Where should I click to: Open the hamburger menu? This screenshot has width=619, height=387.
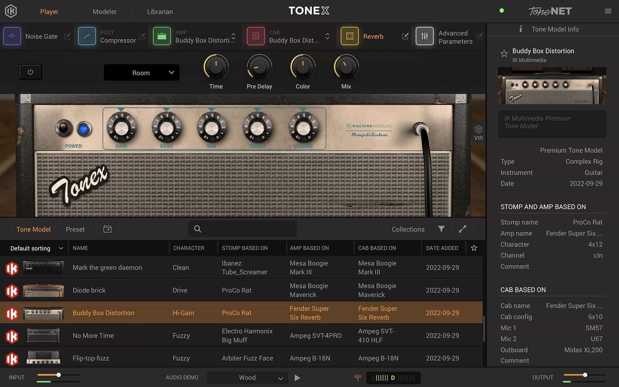click(608, 11)
